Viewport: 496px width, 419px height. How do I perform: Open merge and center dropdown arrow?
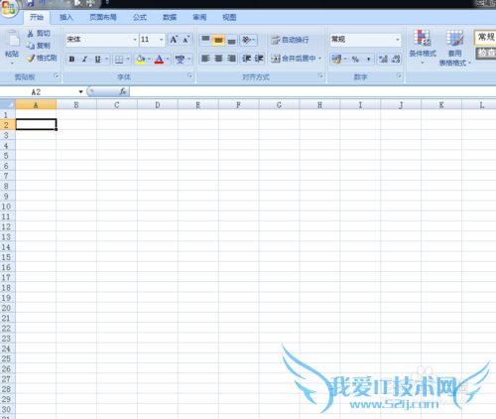click(x=320, y=59)
